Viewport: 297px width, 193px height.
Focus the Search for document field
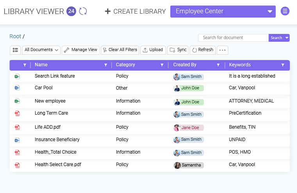click(x=233, y=38)
